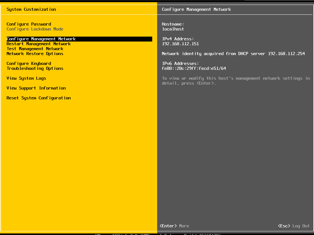Choose Reset System Configuration
The height and width of the screenshot is (235, 314).
point(39,98)
